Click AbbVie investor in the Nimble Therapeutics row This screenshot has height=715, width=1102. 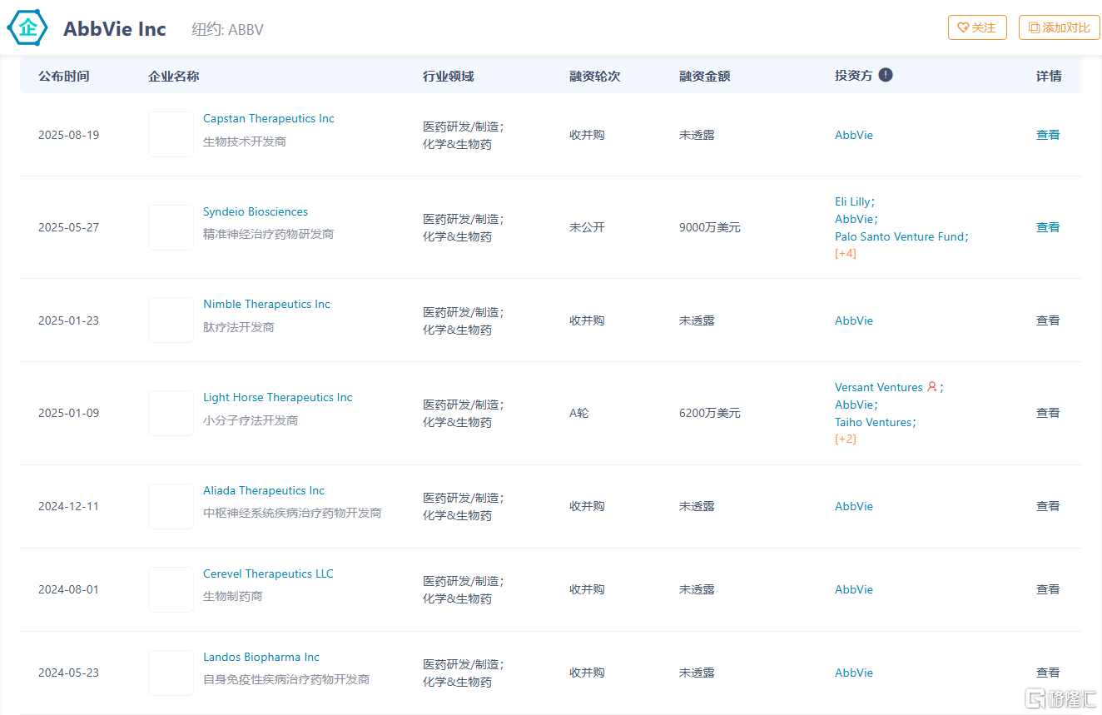tap(854, 320)
